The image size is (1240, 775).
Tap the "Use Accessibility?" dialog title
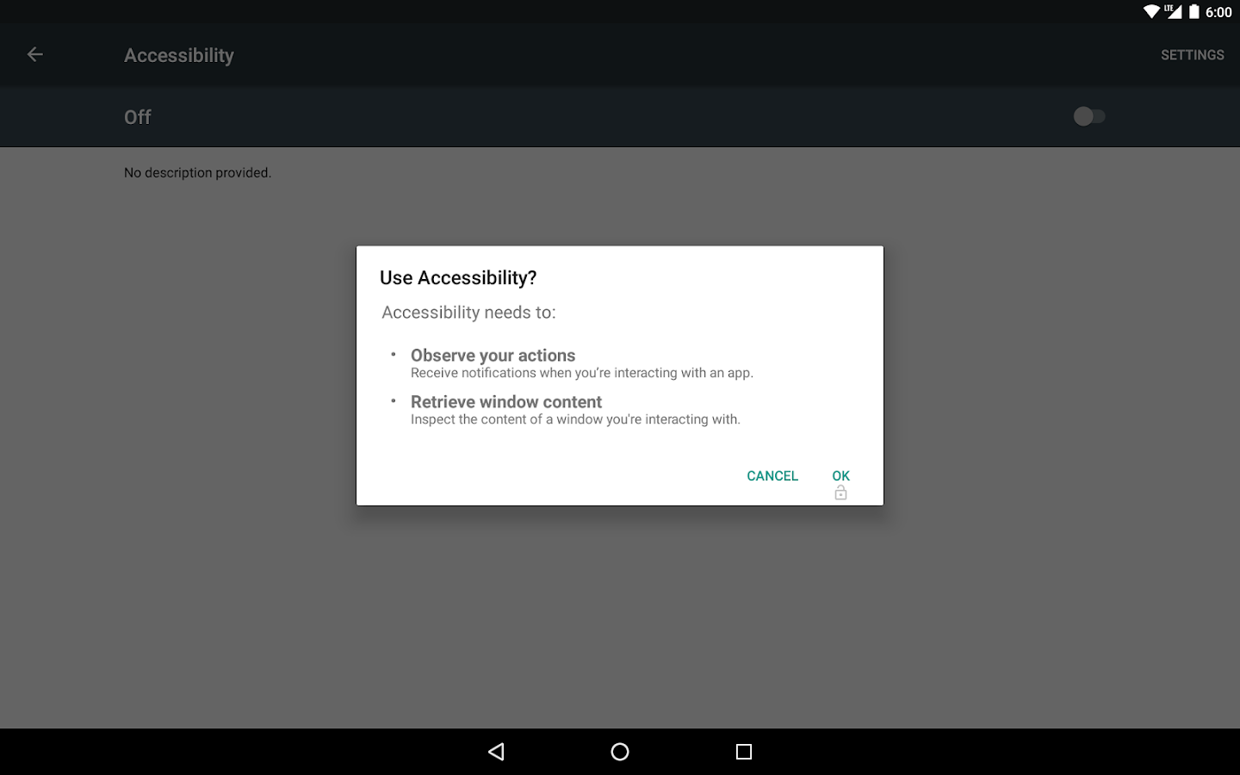tap(458, 277)
